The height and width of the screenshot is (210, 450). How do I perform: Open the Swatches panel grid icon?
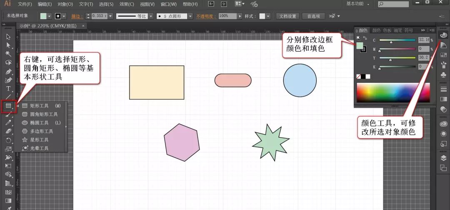point(443,55)
